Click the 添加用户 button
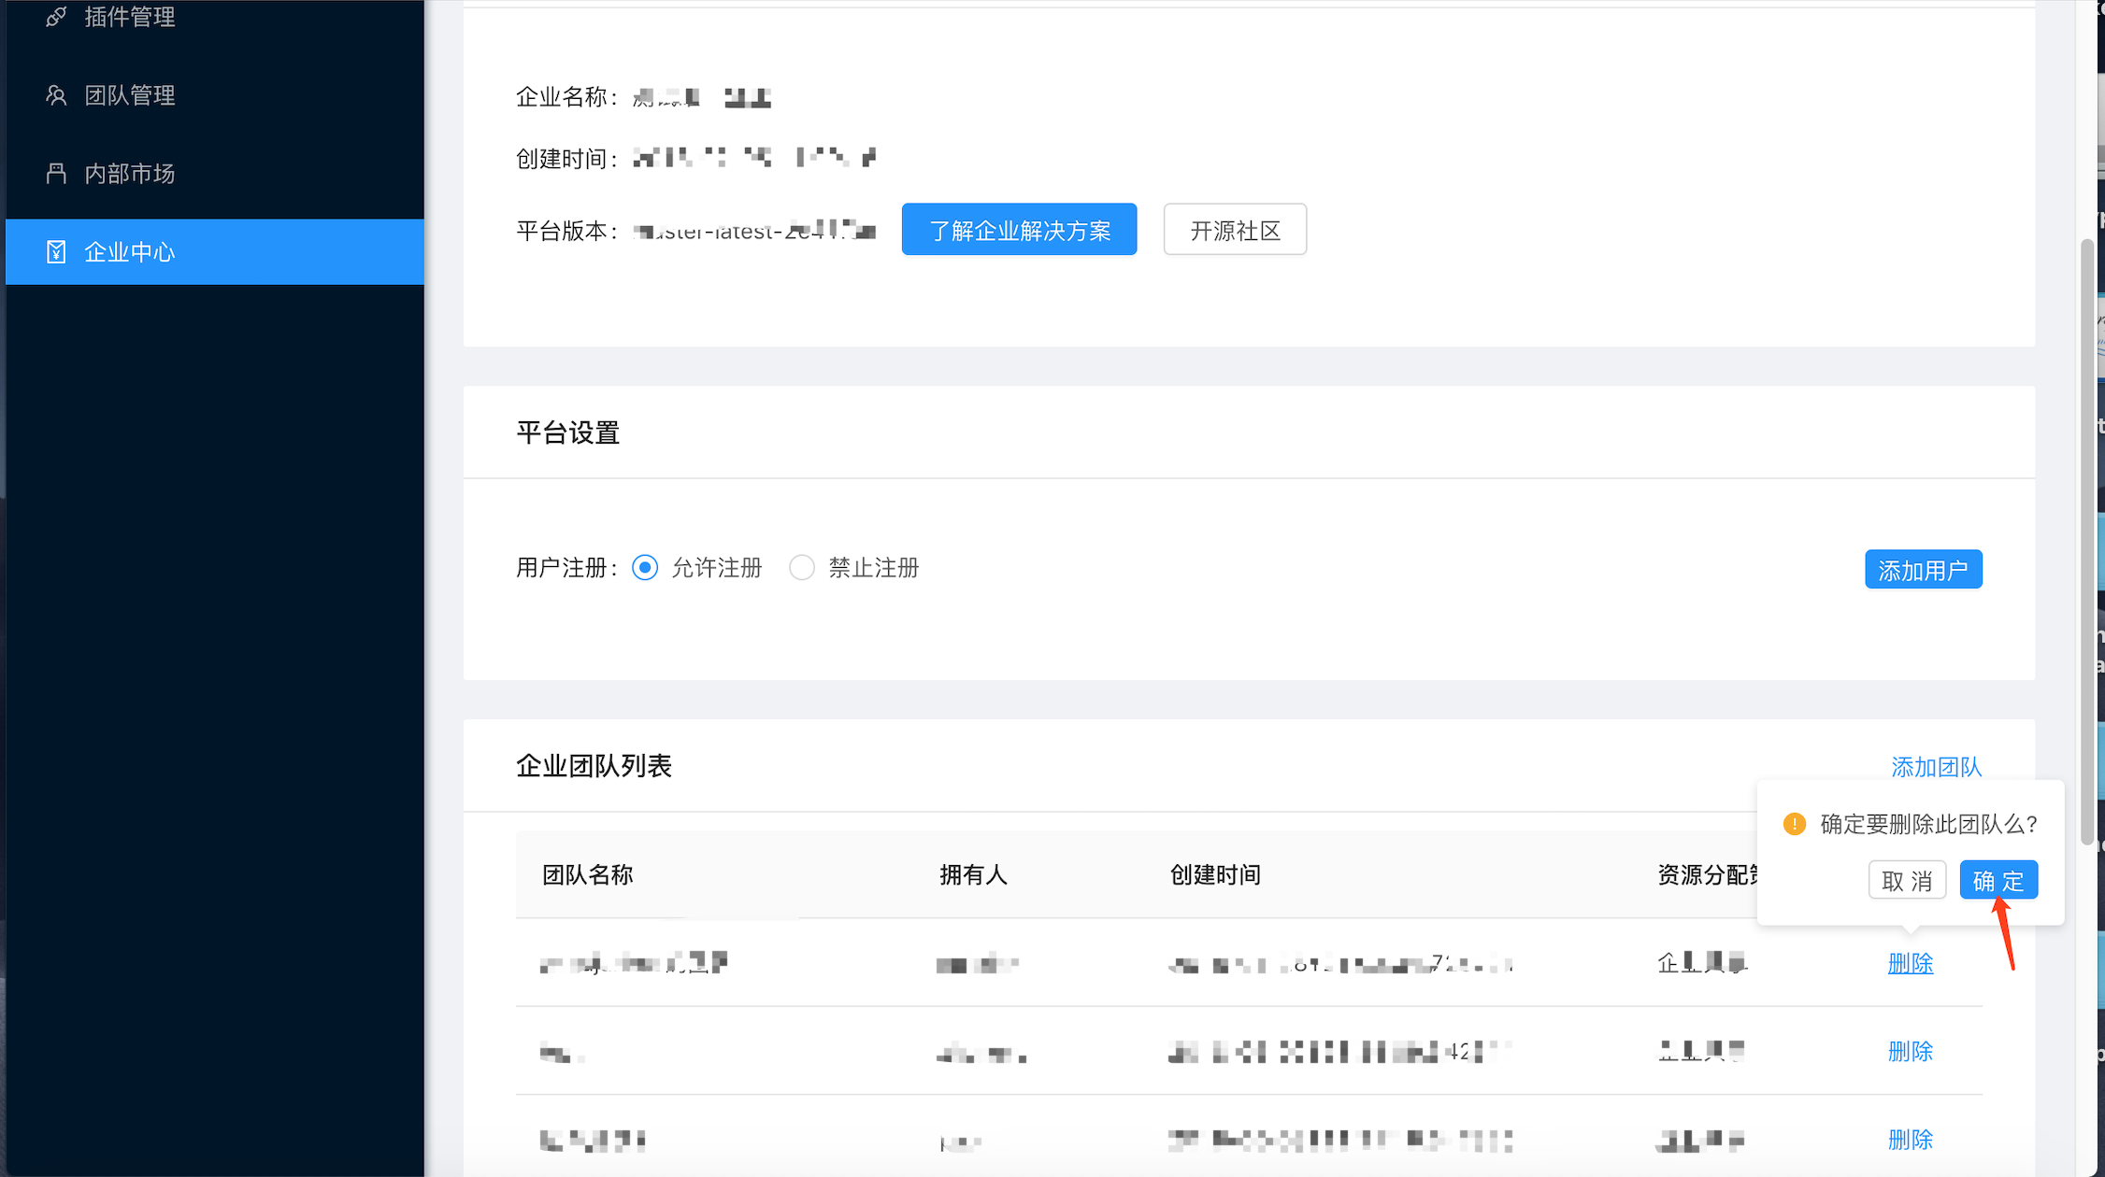 pos(1924,570)
